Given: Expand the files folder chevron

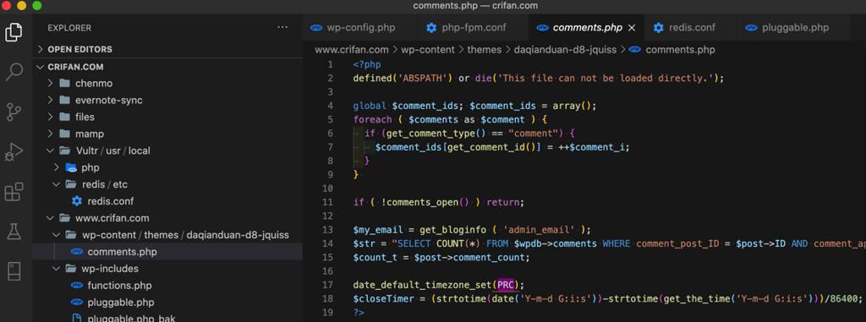Looking at the screenshot, I should (50, 117).
